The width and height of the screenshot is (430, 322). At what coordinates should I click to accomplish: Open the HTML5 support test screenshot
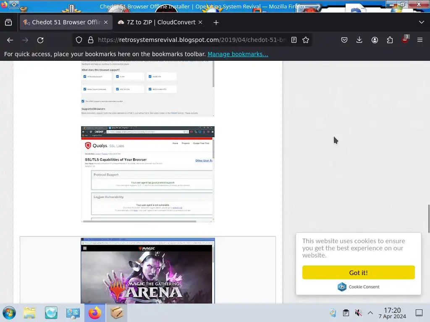coord(147,89)
